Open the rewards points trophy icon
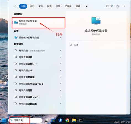Screen dimensions: 131x124 [x=112, y=6]
